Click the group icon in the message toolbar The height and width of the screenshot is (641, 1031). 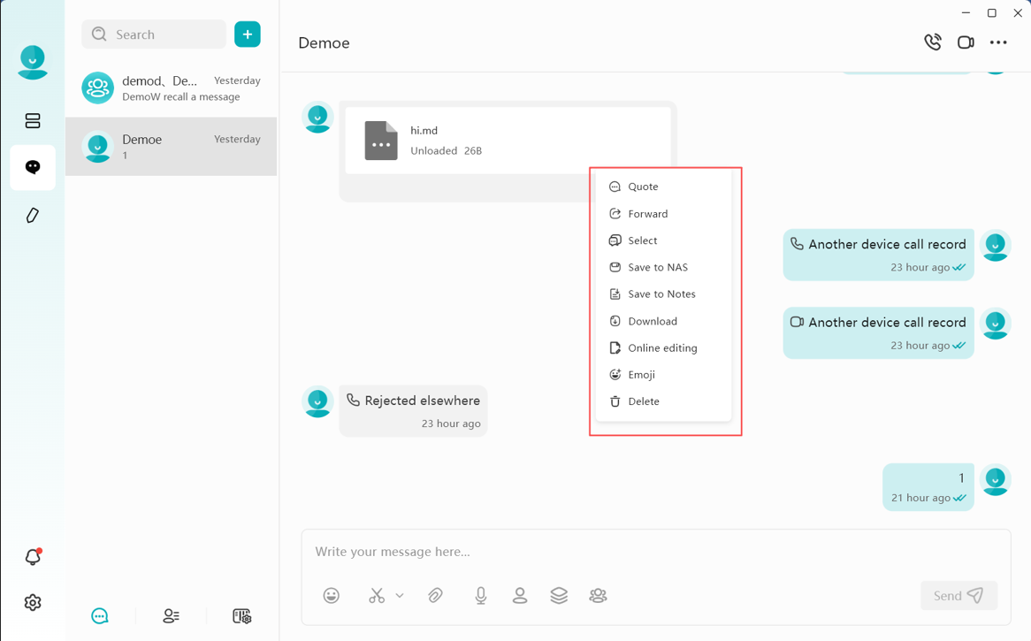pyautogui.click(x=598, y=596)
